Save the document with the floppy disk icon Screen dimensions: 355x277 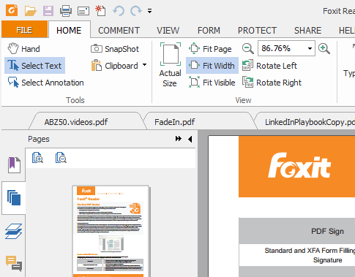(48, 11)
